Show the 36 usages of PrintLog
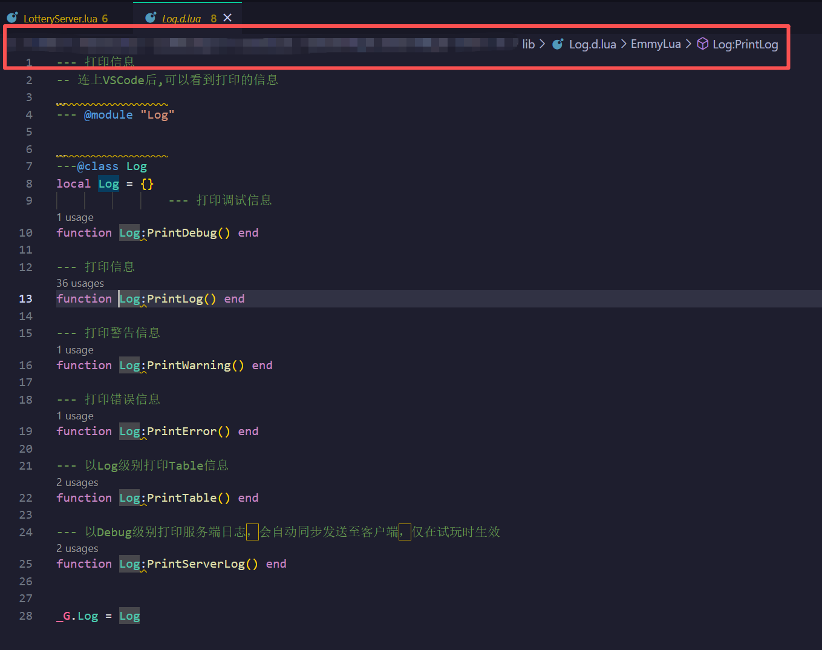This screenshot has width=822, height=650. pyautogui.click(x=80, y=283)
